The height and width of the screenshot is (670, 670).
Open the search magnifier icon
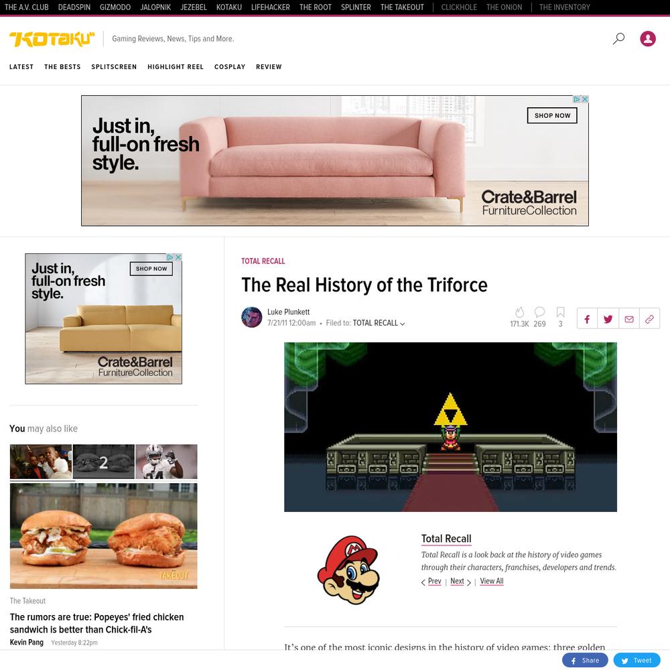(x=618, y=38)
